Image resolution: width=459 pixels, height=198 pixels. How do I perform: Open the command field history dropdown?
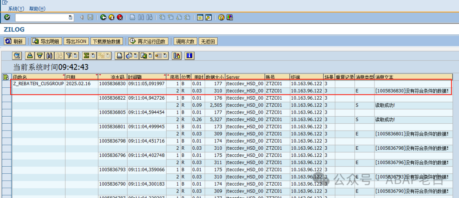[70, 17]
